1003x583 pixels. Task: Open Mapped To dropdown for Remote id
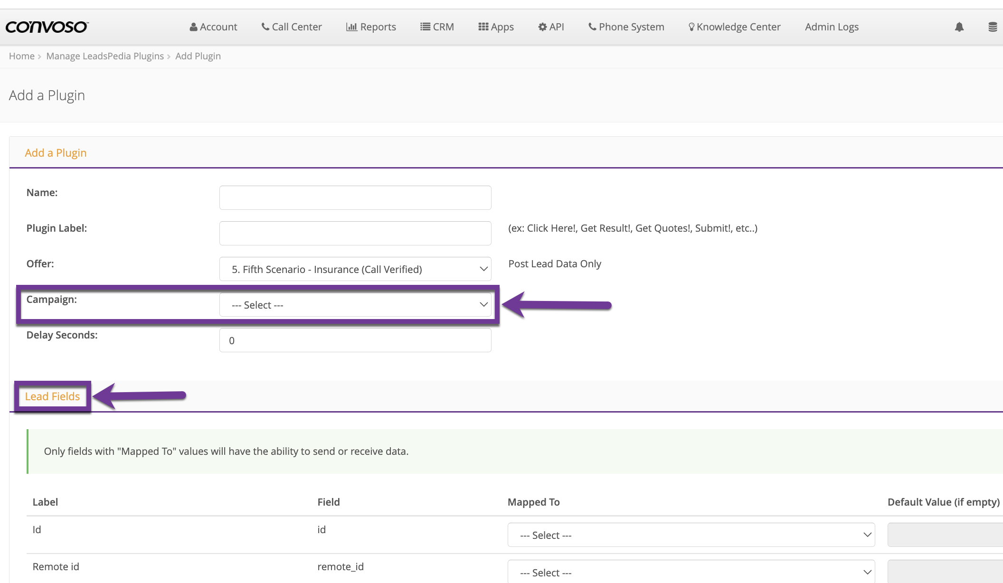pyautogui.click(x=691, y=572)
